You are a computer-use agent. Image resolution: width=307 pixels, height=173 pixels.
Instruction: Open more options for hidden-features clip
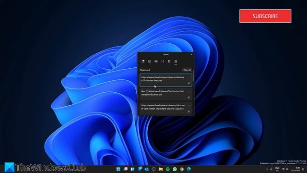[x=189, y=77]
